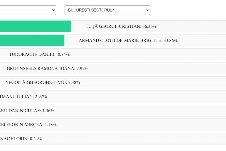Select the name ARMAND CLOTILDE-MARIE-BRIGITTE
Image resolution: width=226 pixels, height=151 pixels.
pos(120,40)
